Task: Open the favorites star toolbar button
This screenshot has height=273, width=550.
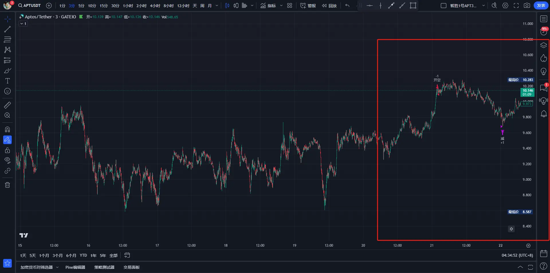Action: tap(7, 263)
